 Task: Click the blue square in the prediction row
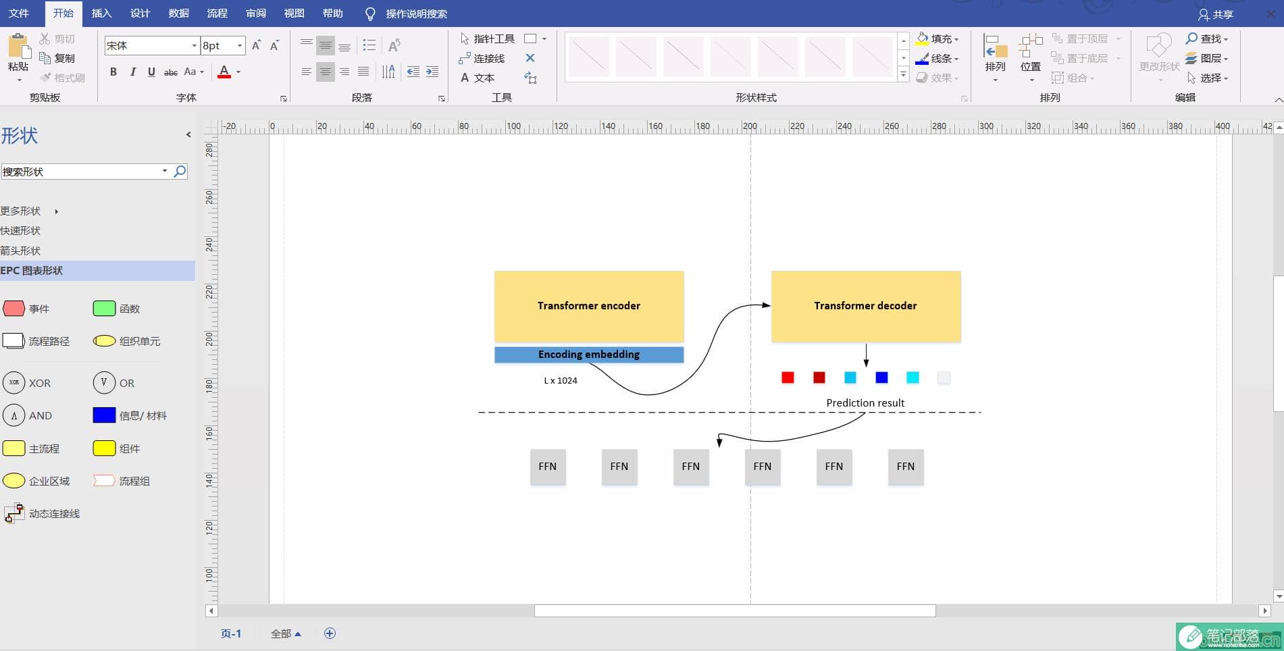pyautogui.click(x=881, y=377)
